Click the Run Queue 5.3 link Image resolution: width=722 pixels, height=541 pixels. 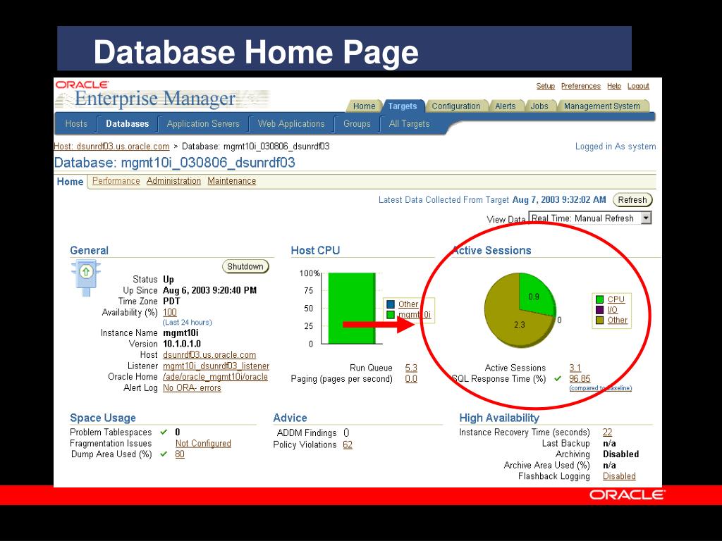point(411,368)
